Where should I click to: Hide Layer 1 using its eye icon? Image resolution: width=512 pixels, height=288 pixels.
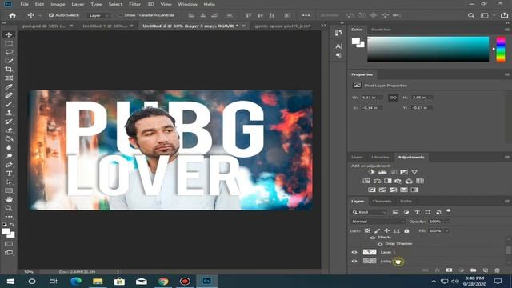(354, 252)
